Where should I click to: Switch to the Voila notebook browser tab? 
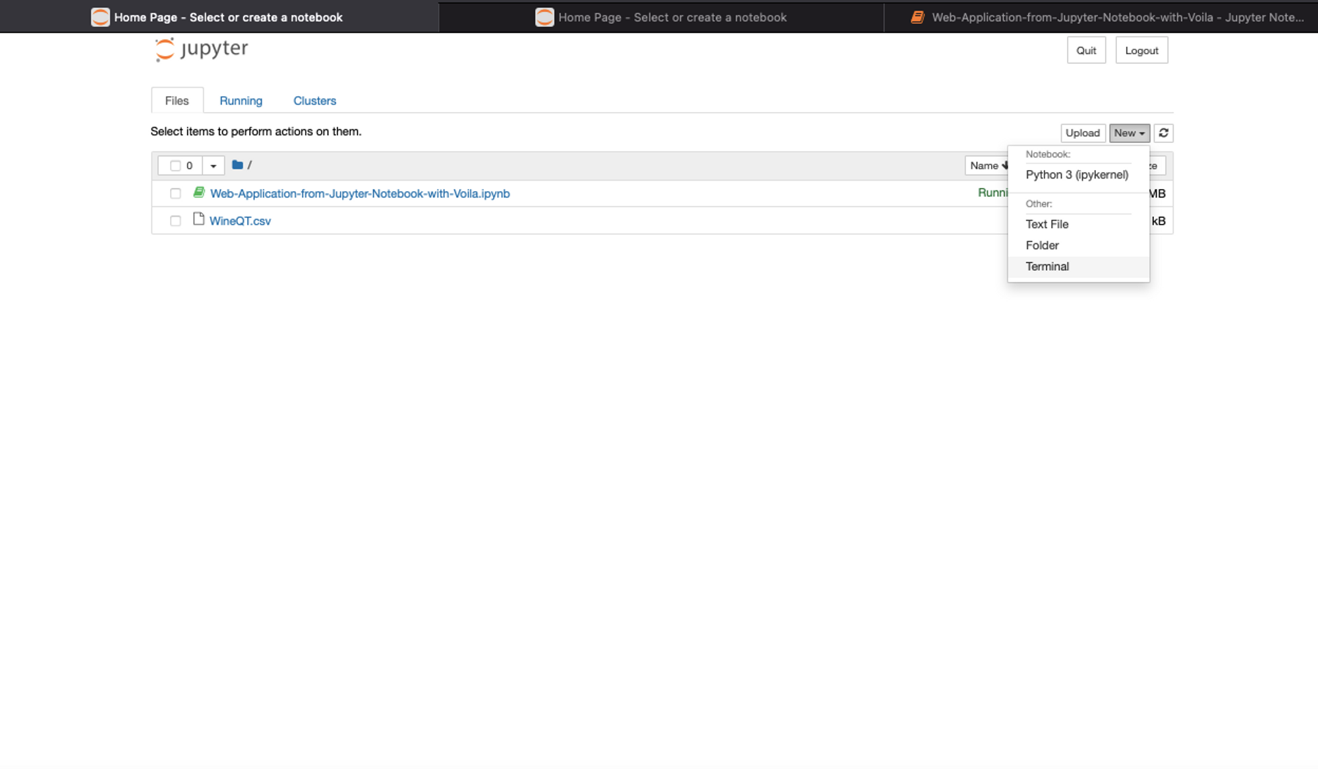point(1101,17)
